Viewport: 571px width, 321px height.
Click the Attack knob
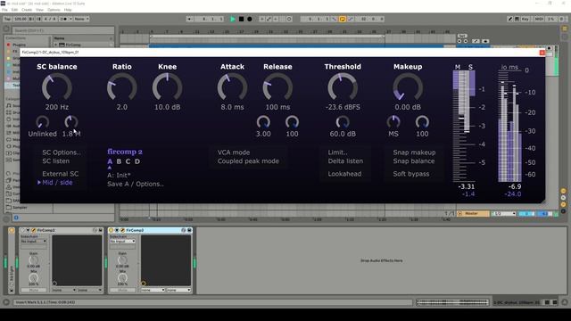[232, 87]
